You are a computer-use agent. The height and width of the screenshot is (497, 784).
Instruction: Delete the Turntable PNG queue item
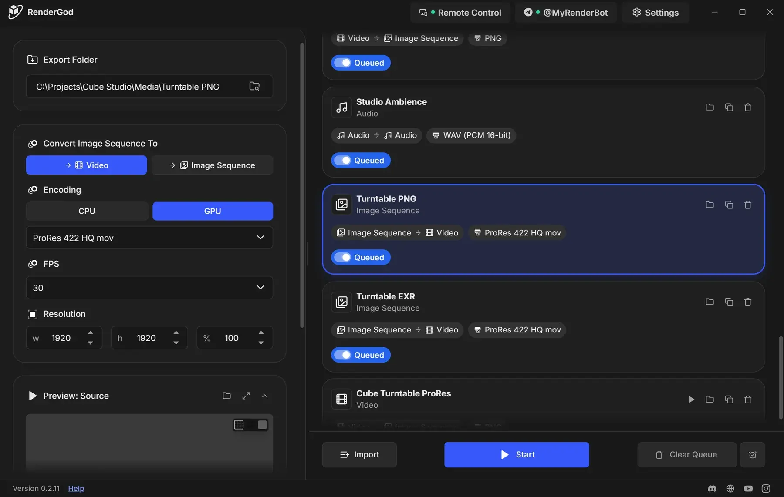[748, 205]
